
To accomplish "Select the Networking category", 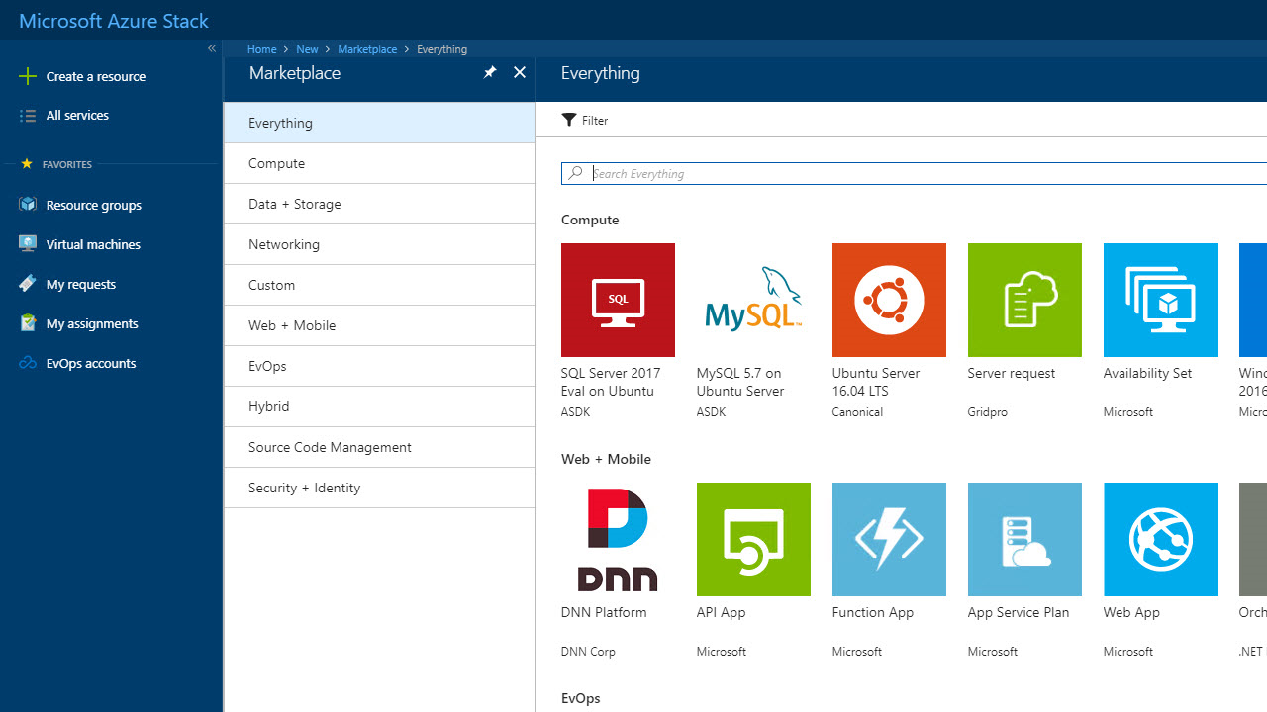I will (x=379, y=244).
